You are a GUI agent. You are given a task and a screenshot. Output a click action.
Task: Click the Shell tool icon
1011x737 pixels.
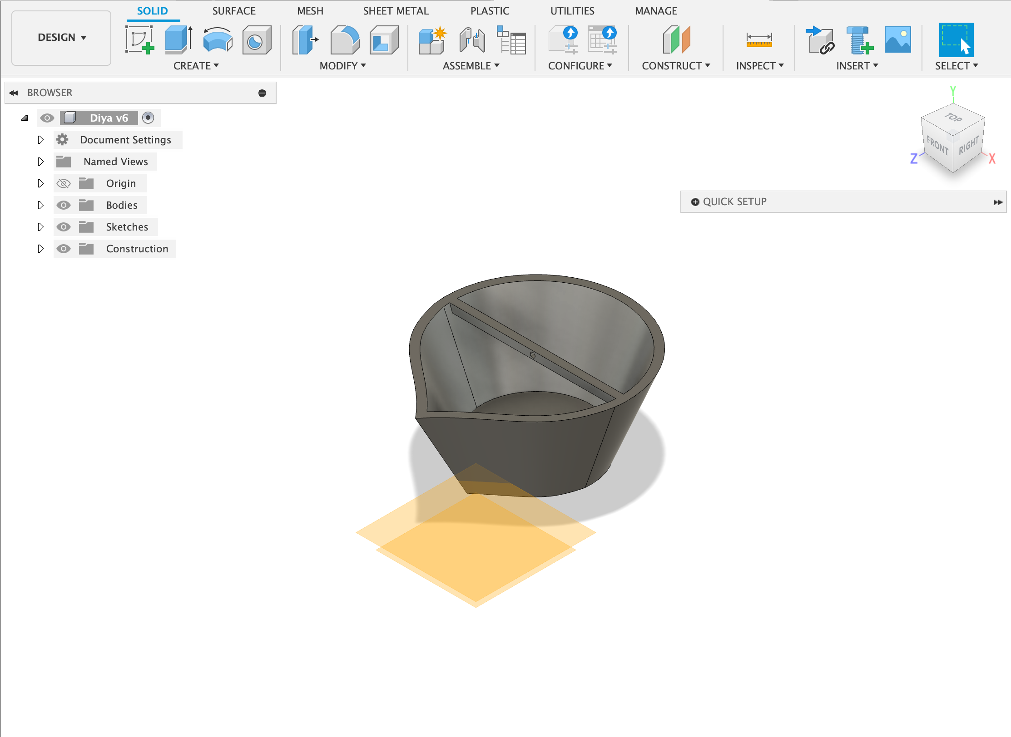pos(384,39)
